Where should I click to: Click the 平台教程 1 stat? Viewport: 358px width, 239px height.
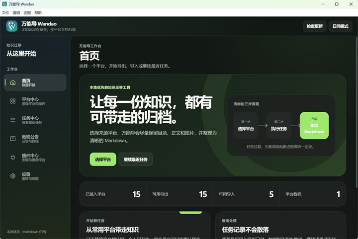pyautogui.click(x=313, y=194)
